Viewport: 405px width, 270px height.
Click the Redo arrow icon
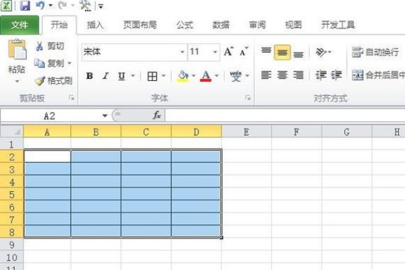[62, 5]
